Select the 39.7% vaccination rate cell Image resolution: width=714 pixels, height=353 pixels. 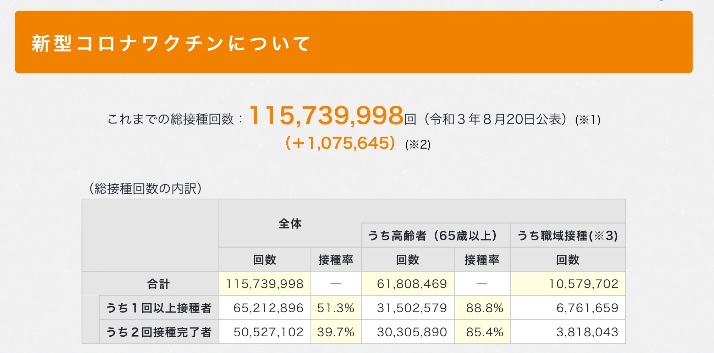tap(336, 332)
